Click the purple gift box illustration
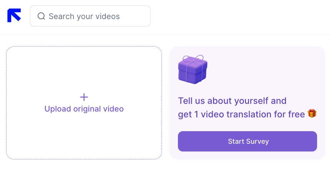The image size is (330, 196). coord(193,73)
